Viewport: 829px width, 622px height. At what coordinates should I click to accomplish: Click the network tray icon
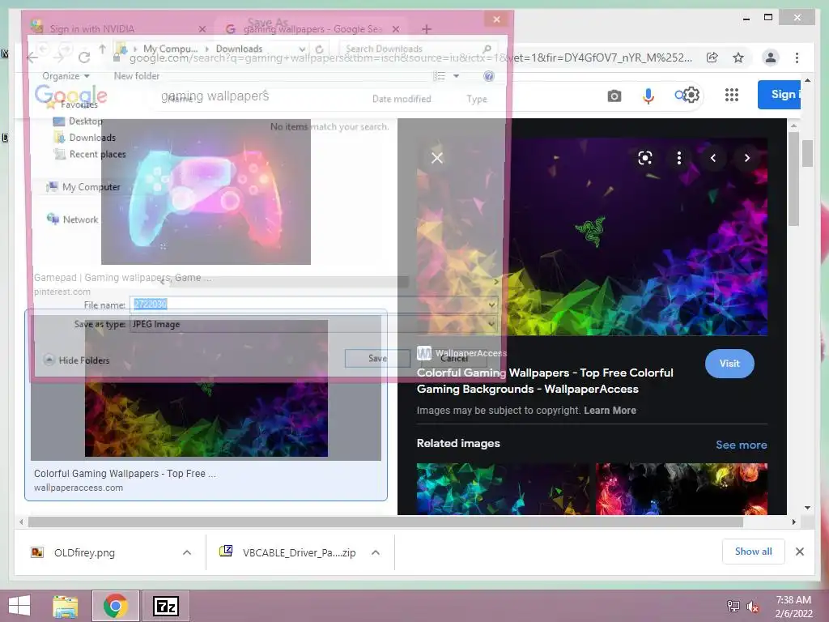click(733, 607)
